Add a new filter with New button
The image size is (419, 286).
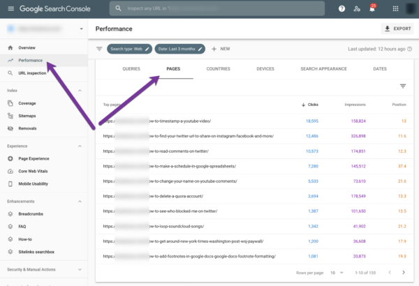[x=221, y=49]
